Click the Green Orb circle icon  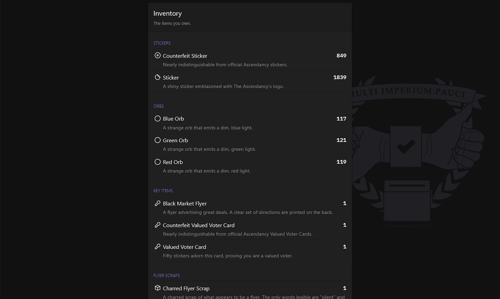point(157,140)
